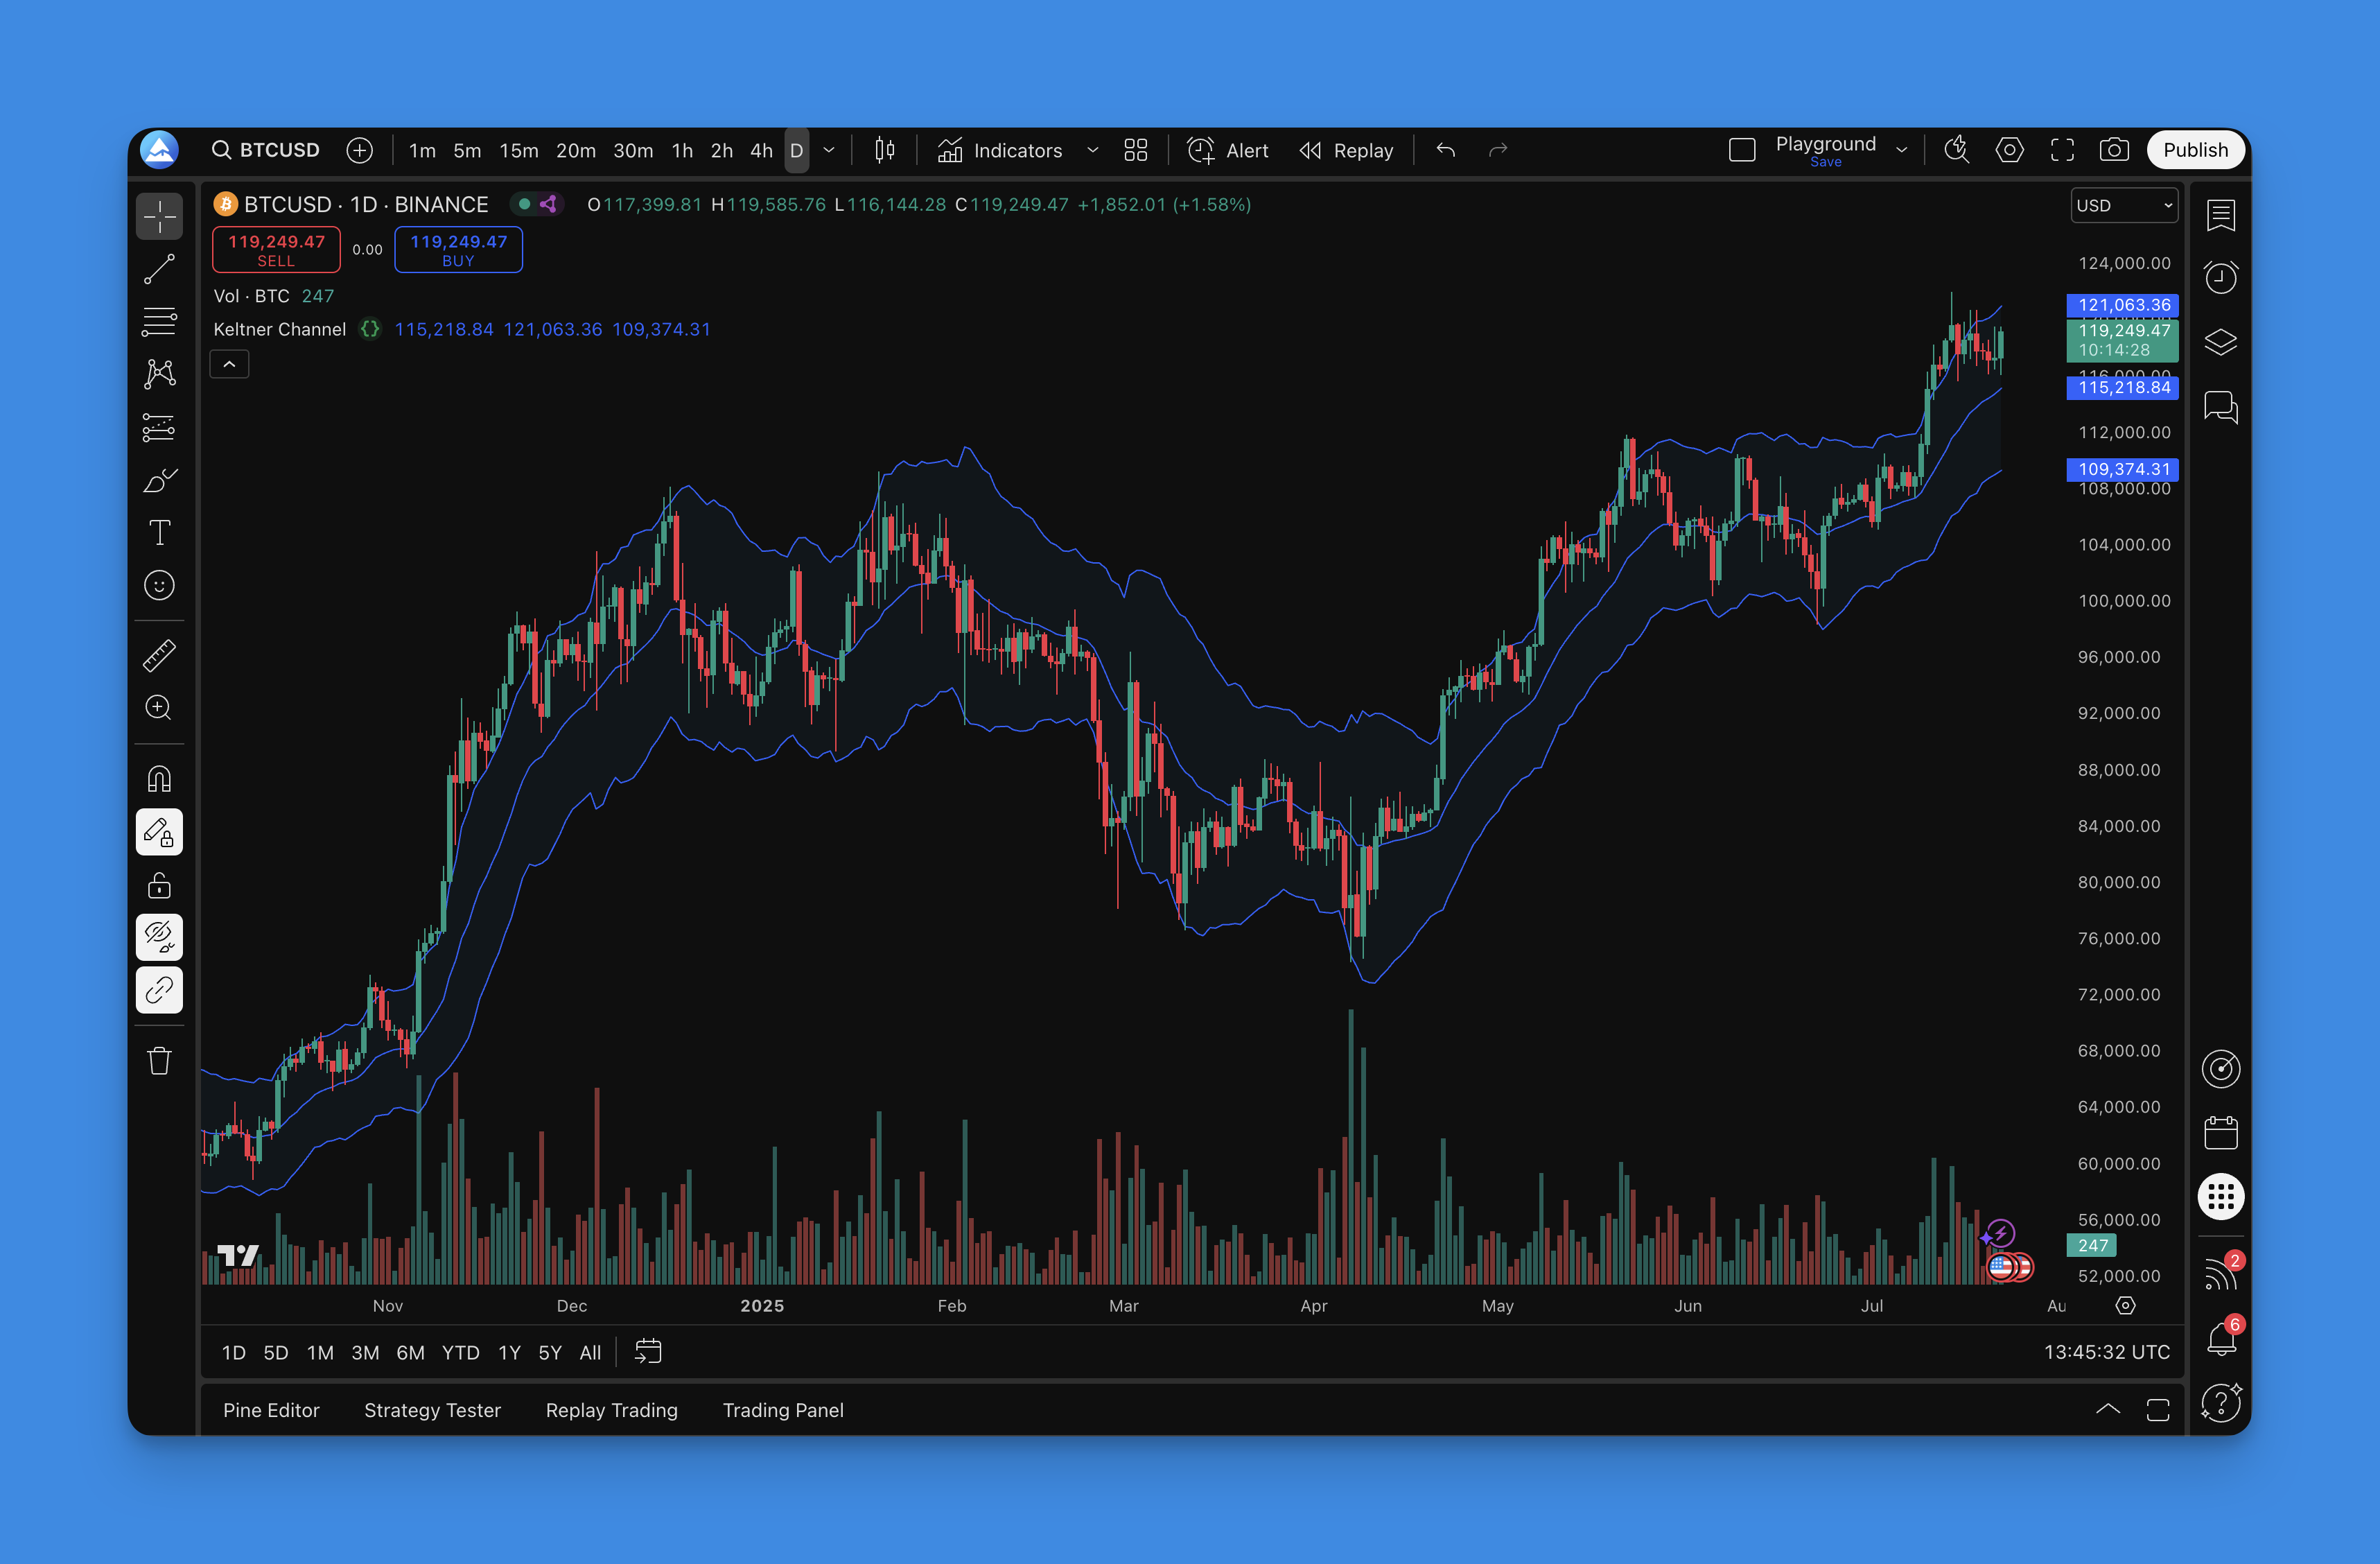Open the USD currency dropdown
Screen dimensions: 2380x1564
2124,205
